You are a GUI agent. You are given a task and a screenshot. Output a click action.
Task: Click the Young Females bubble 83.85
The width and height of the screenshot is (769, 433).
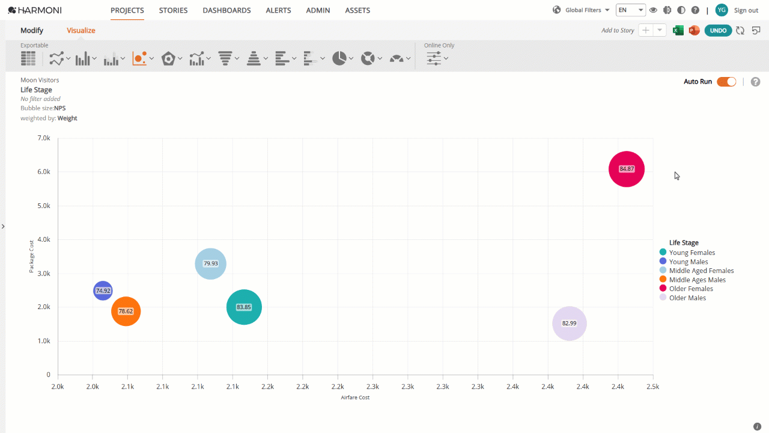pyautogui.click(x=244, y=307)
